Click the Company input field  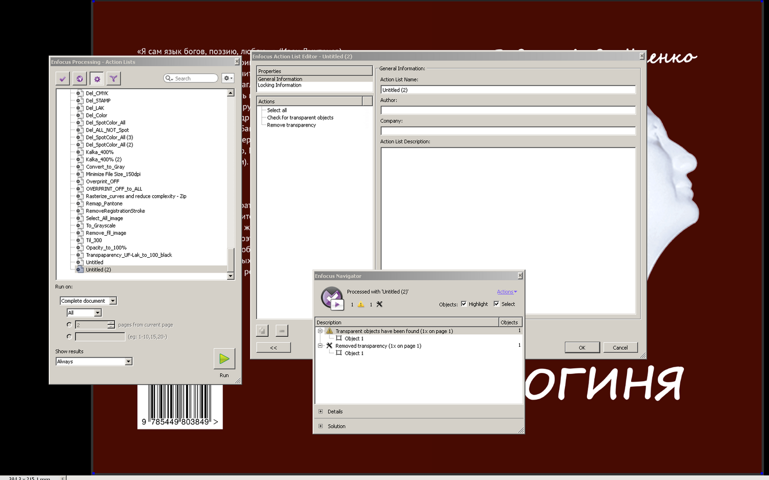pos(508,131)
